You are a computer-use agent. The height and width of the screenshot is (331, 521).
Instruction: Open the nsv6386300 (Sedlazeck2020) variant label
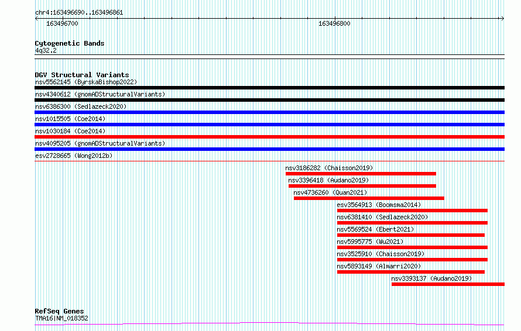click(x=81, y=106)
